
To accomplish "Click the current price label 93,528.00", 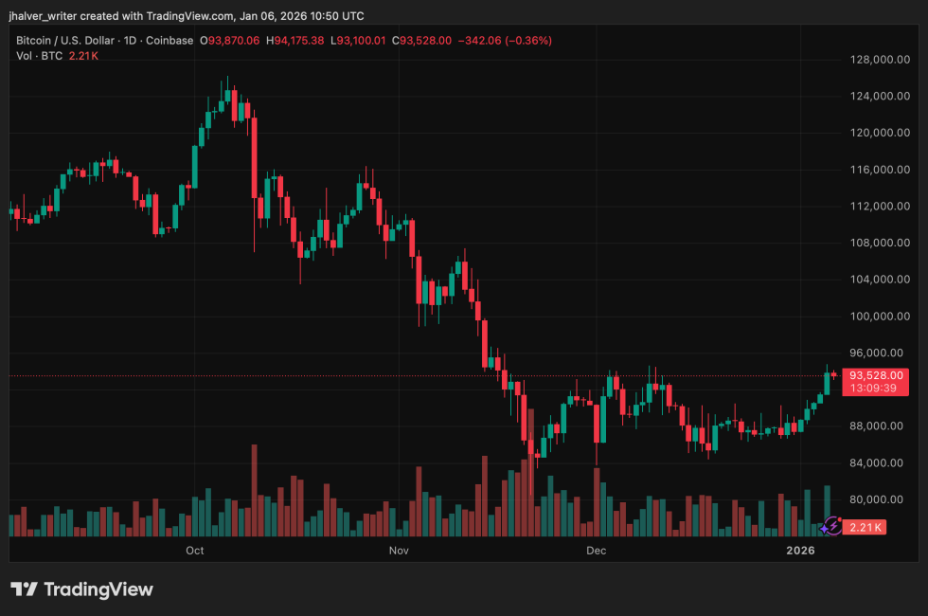I will pos(876,376).
